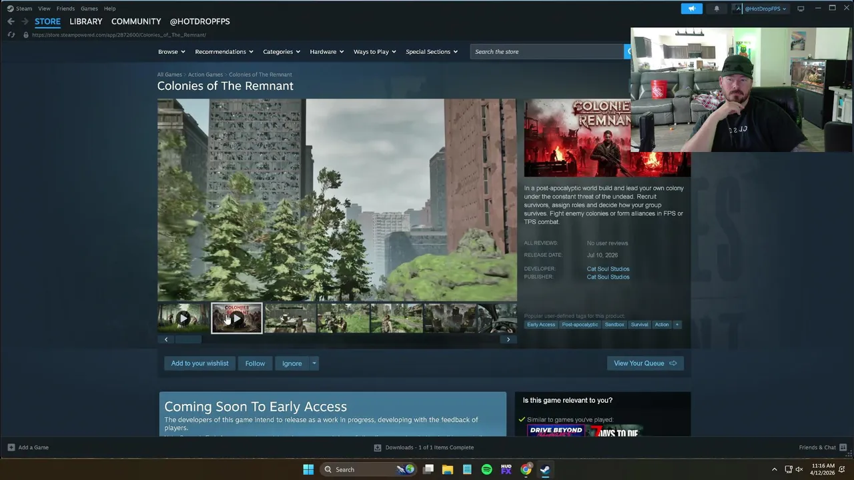This screenshot has width=854, height=480.
Task: Open Spotify from taskbar
Action: [x=486, y=469]
